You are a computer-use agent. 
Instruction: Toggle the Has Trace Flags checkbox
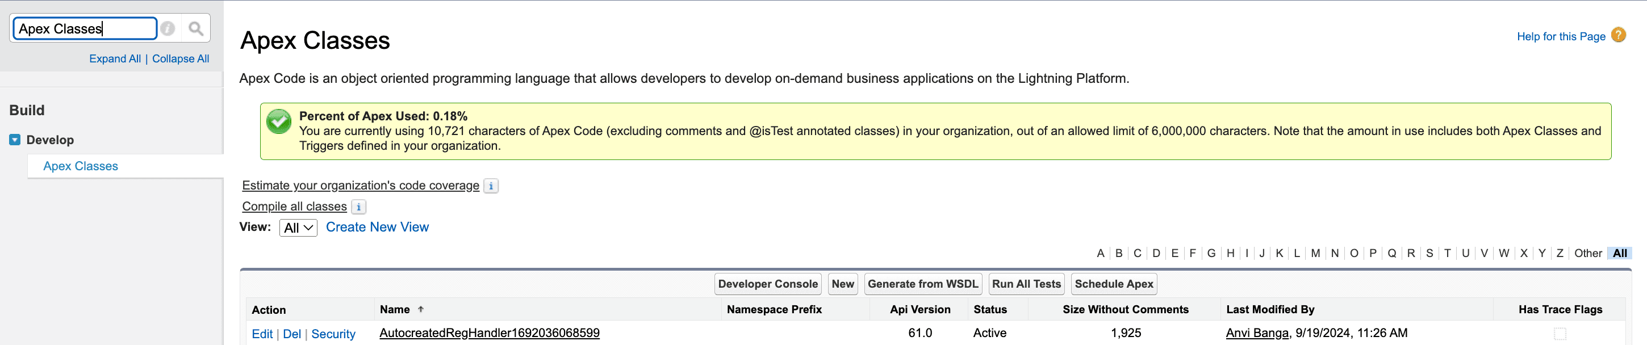click(x=1560, y=334)
